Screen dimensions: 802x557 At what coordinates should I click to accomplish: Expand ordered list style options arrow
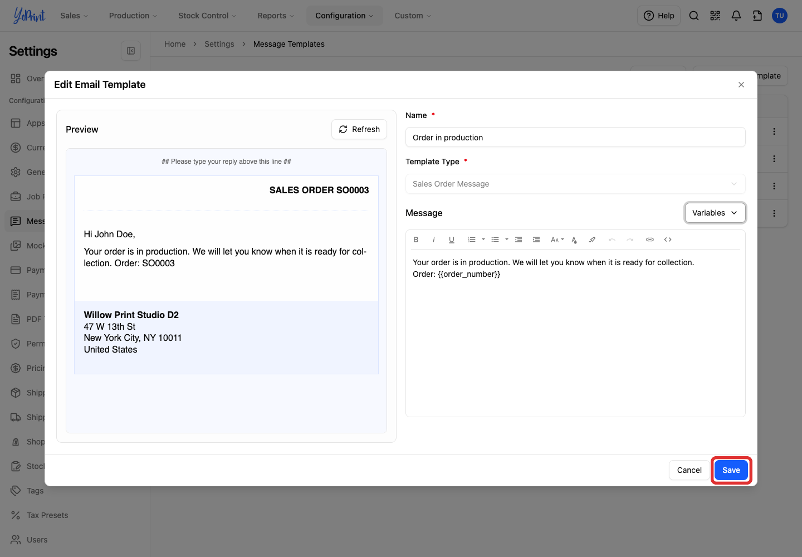(483, 240)
